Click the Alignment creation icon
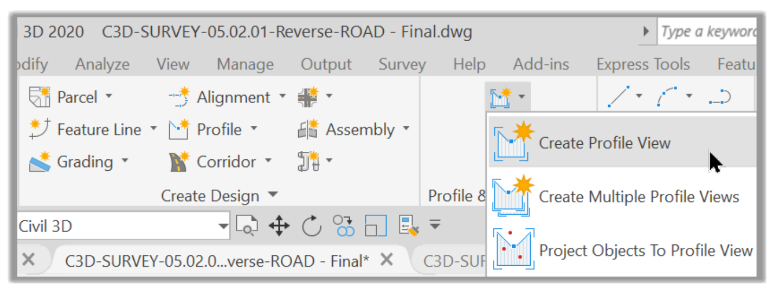Image resolution: width=773 pixels, height=295 pixels. (179, 97)
